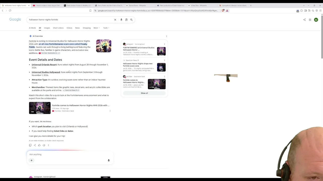The width and height of the screenshot is (323, 181).
Task: Open the Instagram source card thumbnail image
Action: pos(161,51)
